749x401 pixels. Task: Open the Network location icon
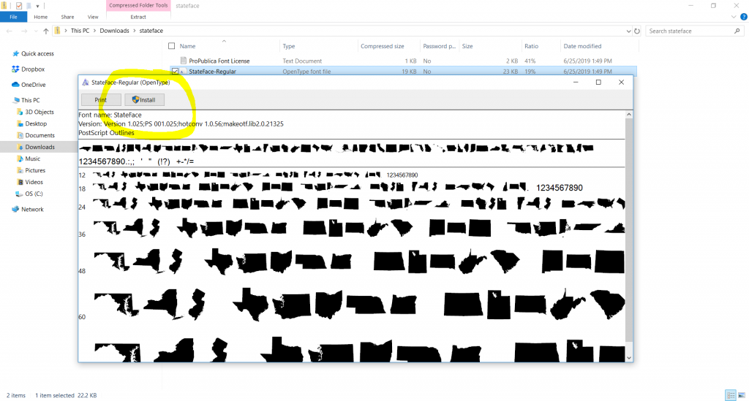tap(15, 209)
